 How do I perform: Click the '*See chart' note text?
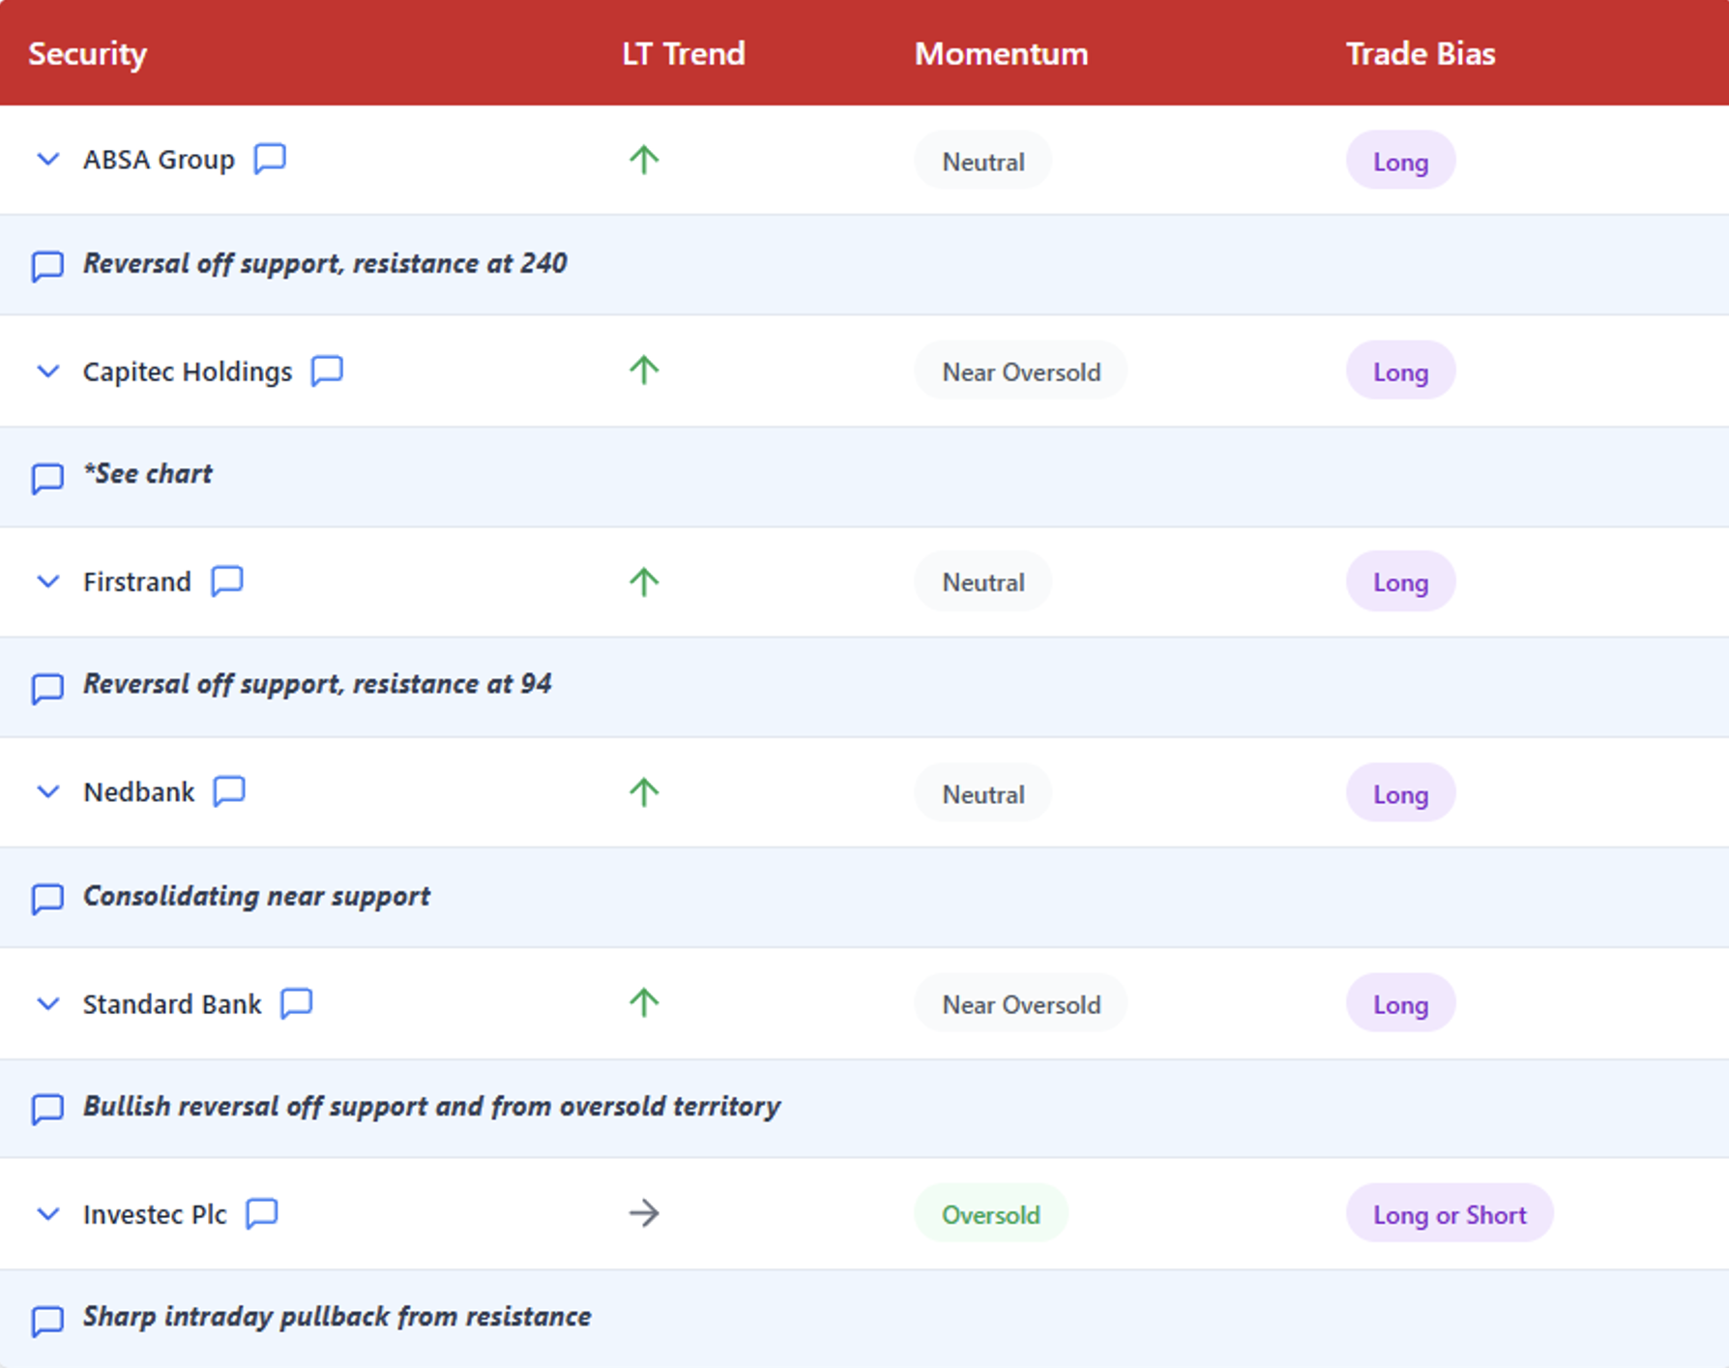(x=147, y=474)
